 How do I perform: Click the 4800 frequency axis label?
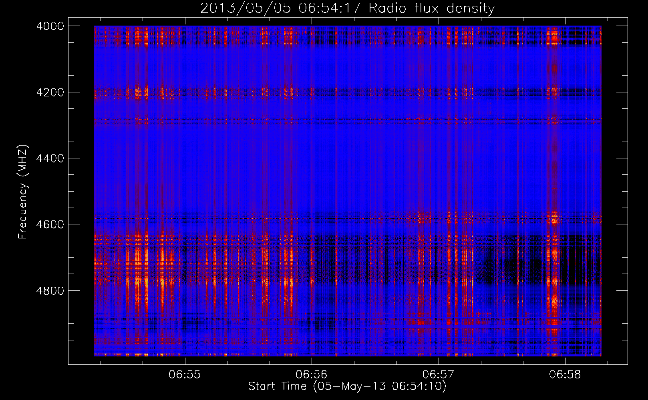click(x=50, y=290)
